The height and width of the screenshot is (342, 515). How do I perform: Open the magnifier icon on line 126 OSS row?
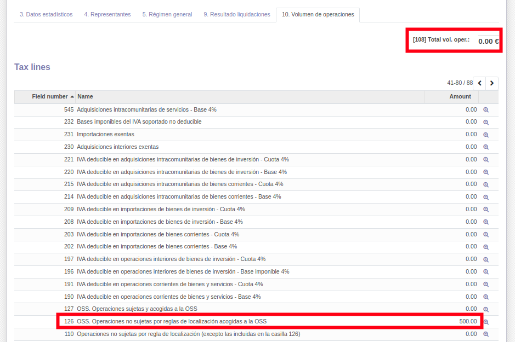pyautogui.click(x=485, y=321)
